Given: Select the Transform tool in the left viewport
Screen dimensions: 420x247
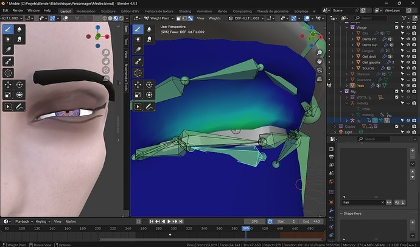Looking at the screenshot, I should (x=19, y=95).
